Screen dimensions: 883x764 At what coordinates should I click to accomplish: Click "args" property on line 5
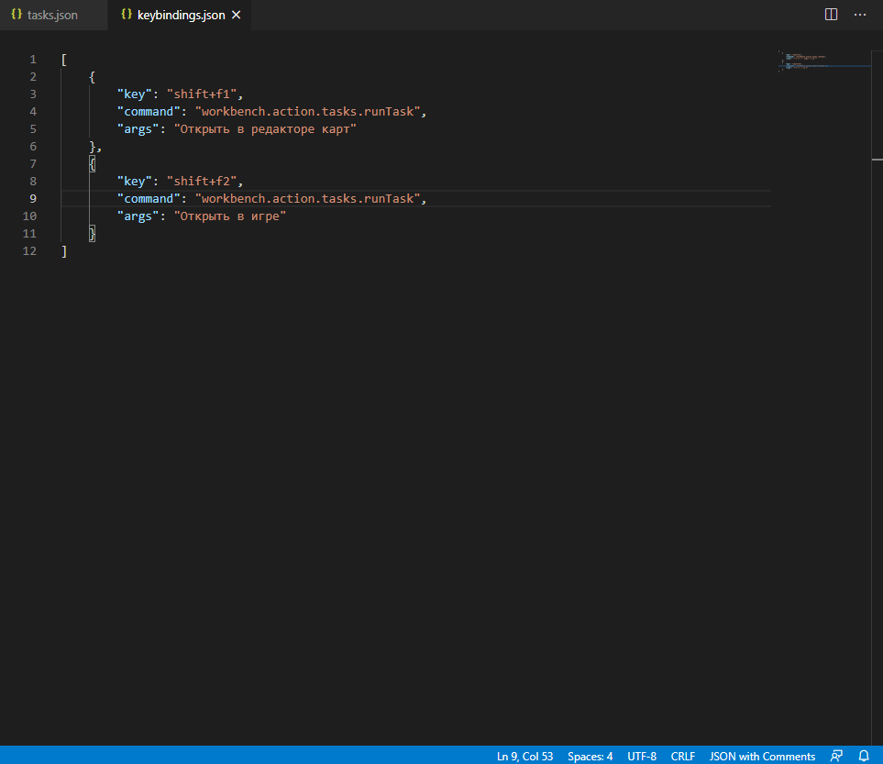(138, 129)
